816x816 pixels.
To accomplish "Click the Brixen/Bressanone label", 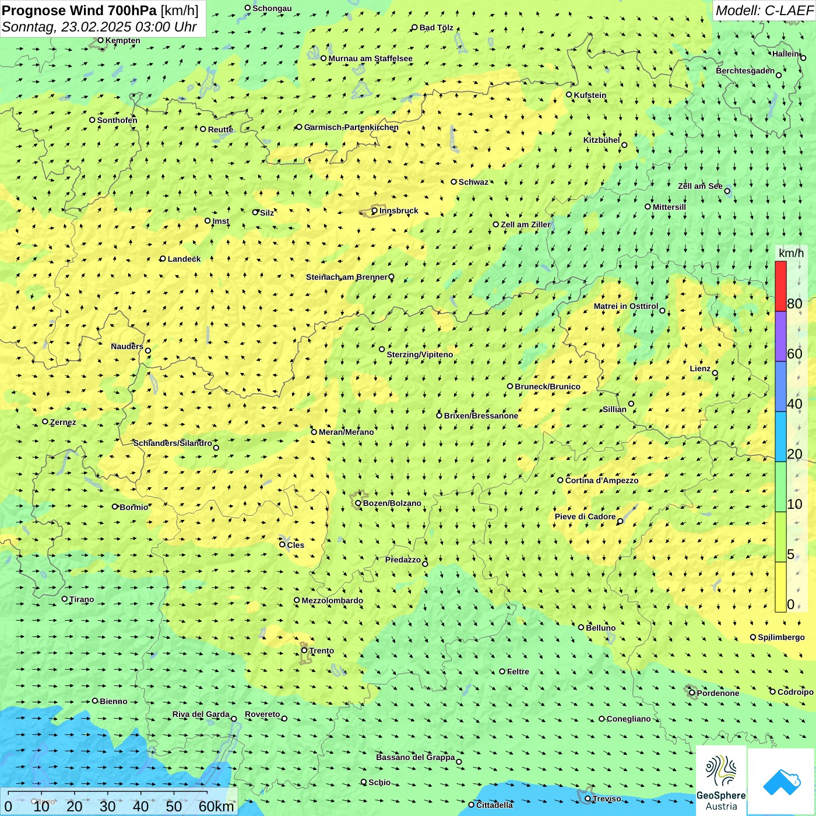I will [x=481, y=416].
